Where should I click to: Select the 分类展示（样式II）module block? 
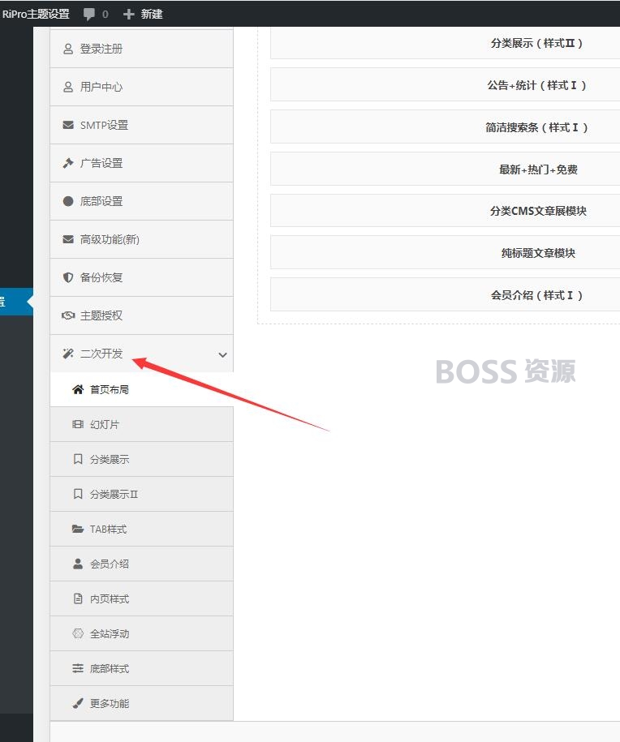coord(446,43)
